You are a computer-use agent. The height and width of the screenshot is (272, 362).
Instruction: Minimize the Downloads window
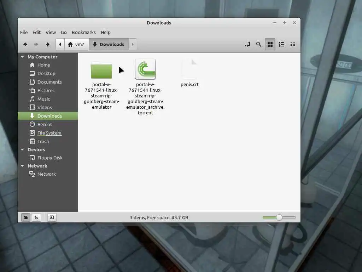274,23
